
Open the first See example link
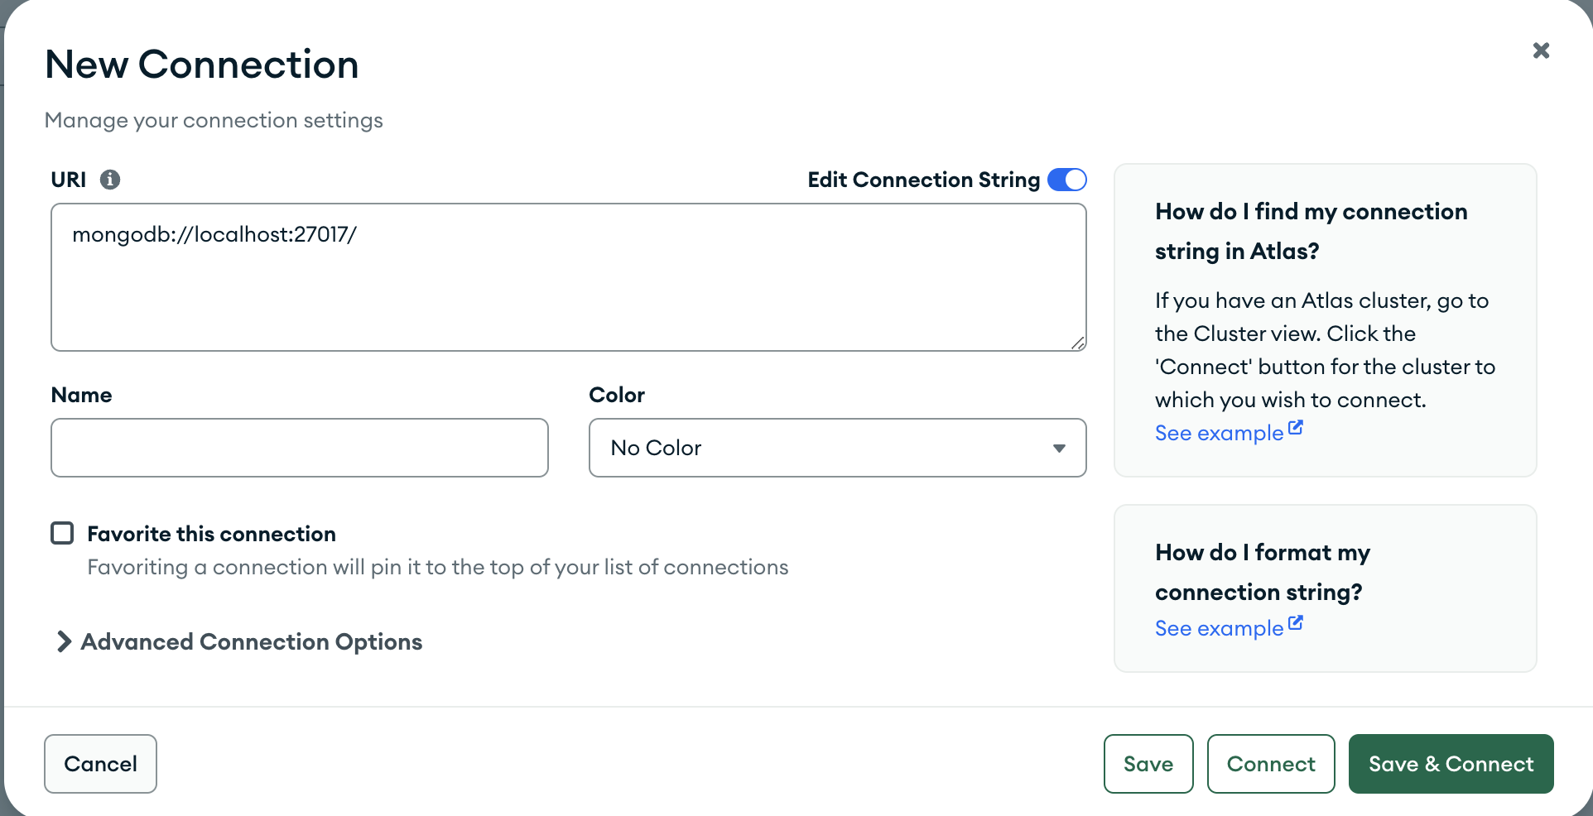1217,432
